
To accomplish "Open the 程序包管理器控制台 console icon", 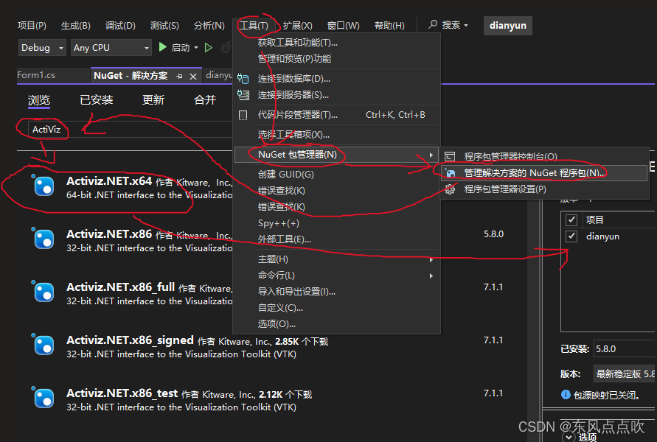I will [x=449, y=156].
